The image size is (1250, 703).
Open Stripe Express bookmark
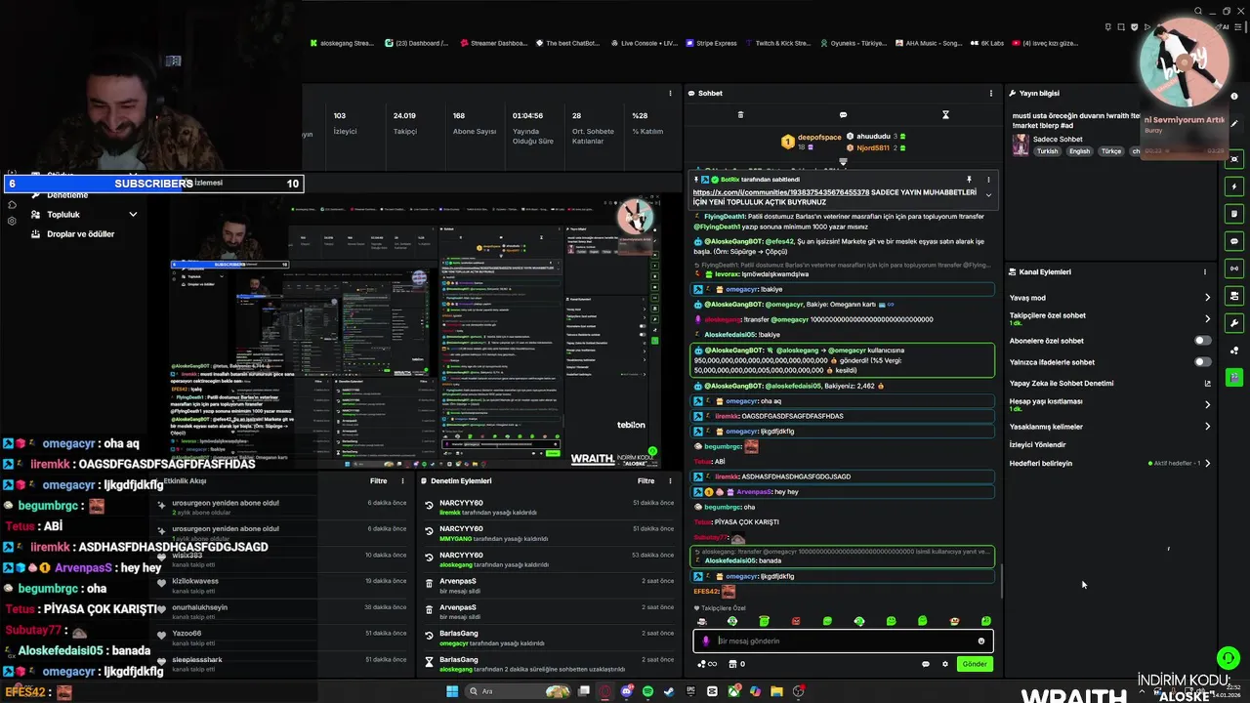coord(711,43)
